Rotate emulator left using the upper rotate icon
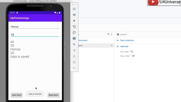 tap(74, 27)
